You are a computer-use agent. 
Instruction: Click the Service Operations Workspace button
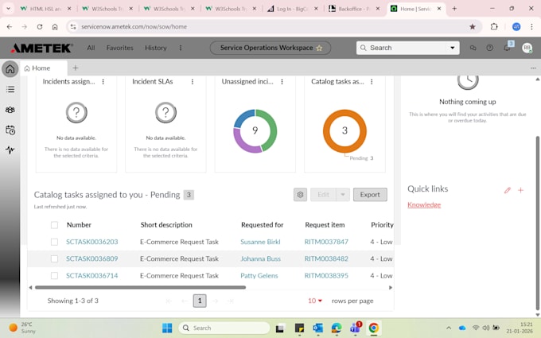270,48
